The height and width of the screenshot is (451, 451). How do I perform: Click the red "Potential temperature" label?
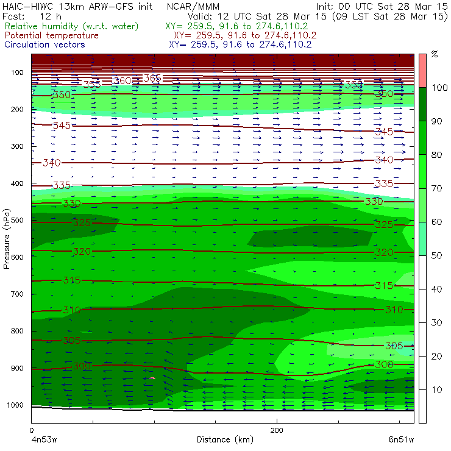(51, 35)
